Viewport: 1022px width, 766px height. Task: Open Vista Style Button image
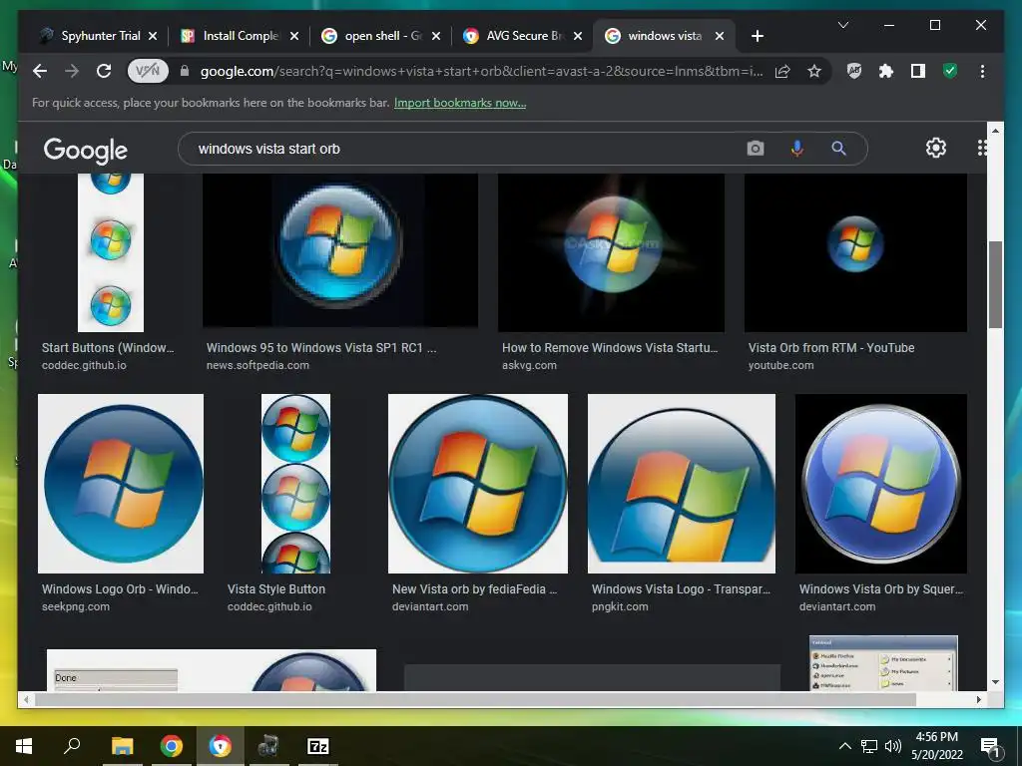point(295,484)
